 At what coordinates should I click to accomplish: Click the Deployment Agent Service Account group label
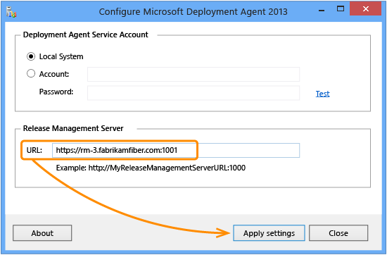(86, 35)
